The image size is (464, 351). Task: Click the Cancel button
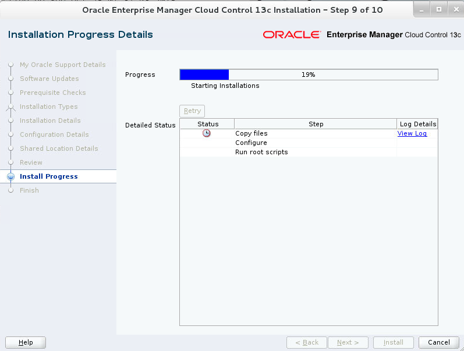pos(439,342)
